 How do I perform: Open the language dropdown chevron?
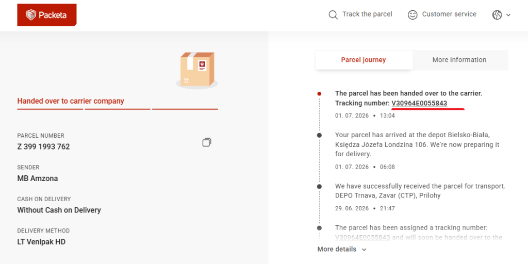[x=508, y=15]
